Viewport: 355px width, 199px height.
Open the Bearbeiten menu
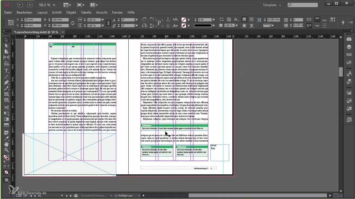pyautogui.click(x=24, y=12)
